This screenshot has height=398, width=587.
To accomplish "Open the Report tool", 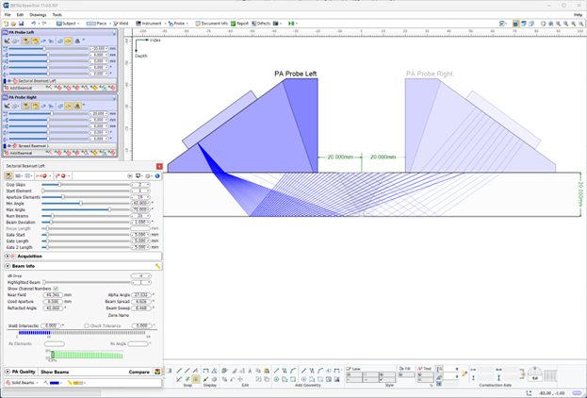I will (241, 23).
